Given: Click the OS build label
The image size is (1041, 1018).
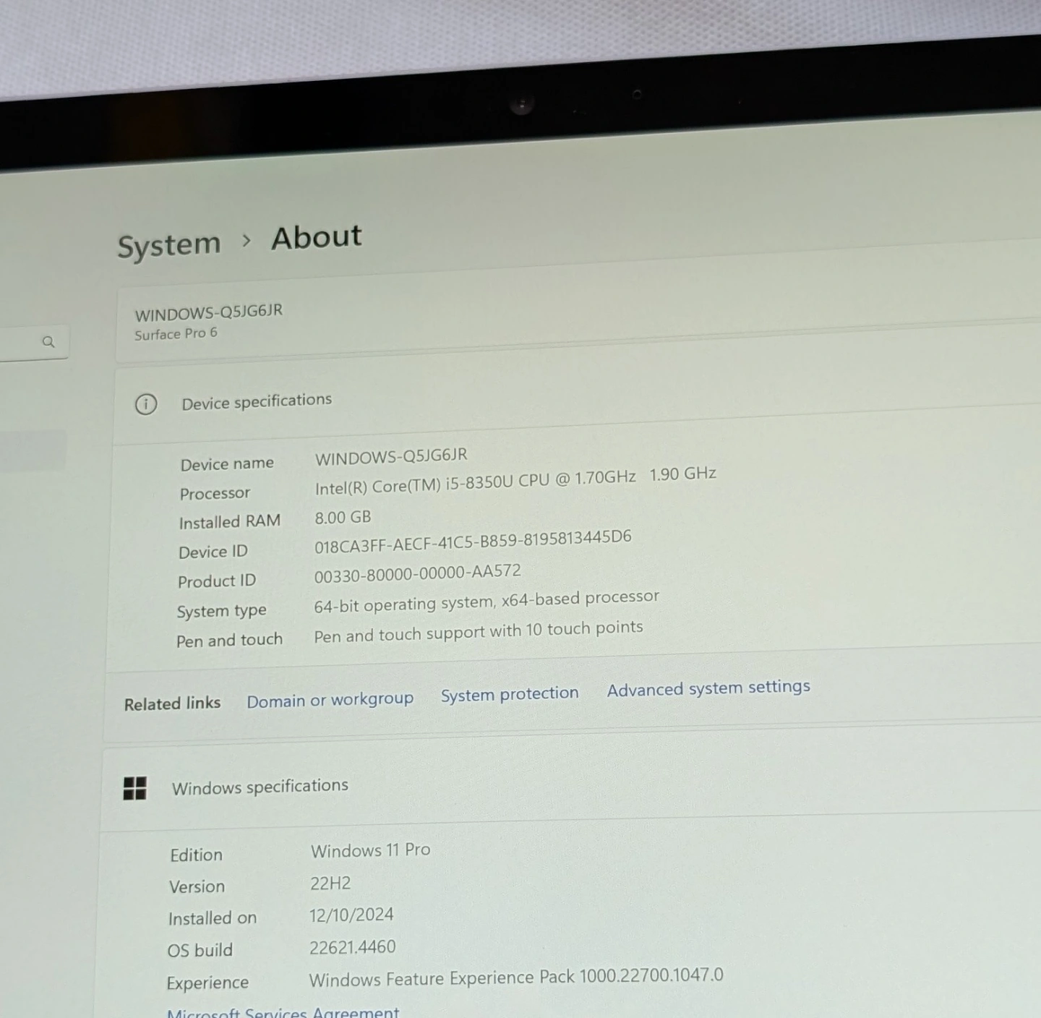Looking at the screenshot, I should point(200,951).
